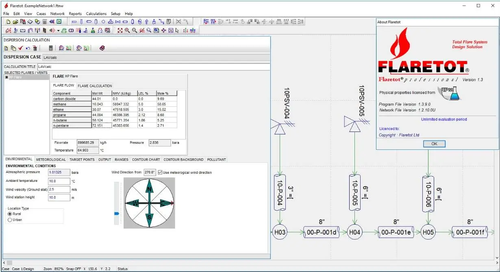
Task: Click the Wind velocity input field
Action: 59,189
